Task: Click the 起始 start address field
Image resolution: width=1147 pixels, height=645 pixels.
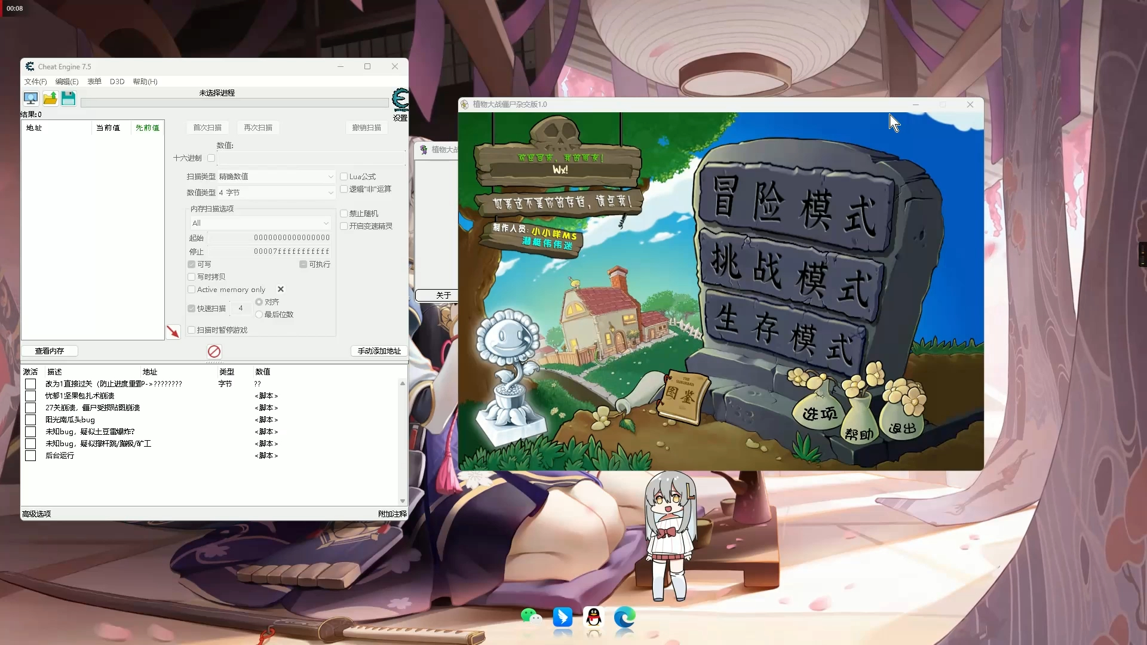Action: click(x=269, y=238)
